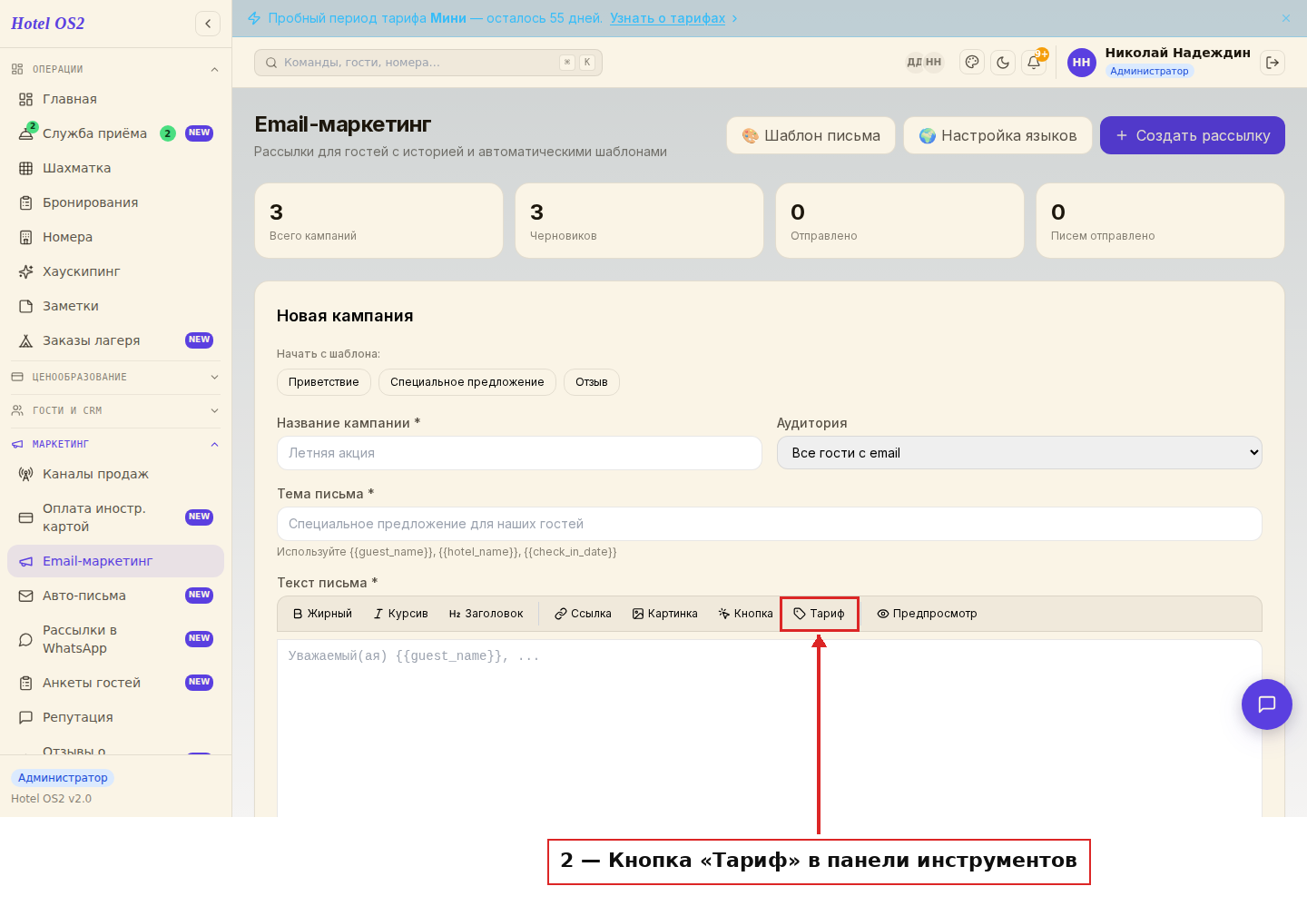1307x906 pixels.
Task: Toggle dark mode with the moon icon
Action: click(1003, 63)
